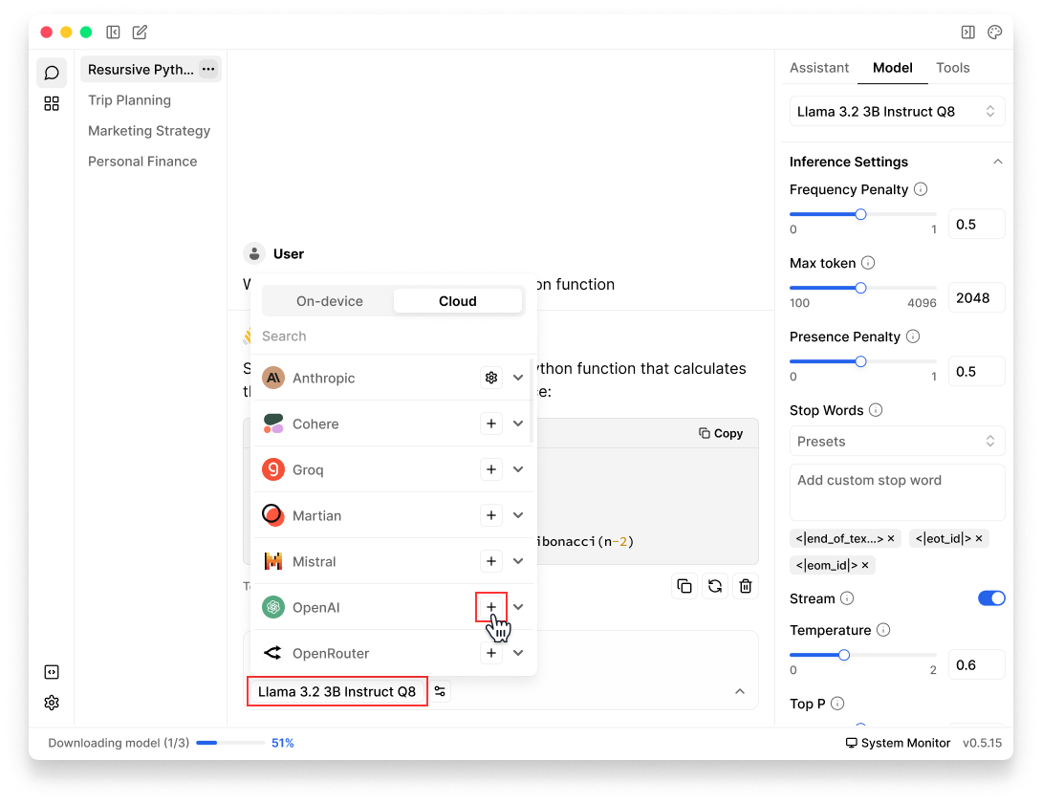Show Top P info icon
The width and height of the screenshot is (1042, 803).
click(837, 704)
